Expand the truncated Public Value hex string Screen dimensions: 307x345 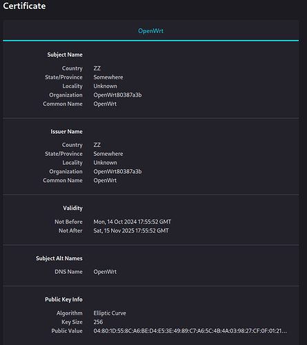[190, 331]
